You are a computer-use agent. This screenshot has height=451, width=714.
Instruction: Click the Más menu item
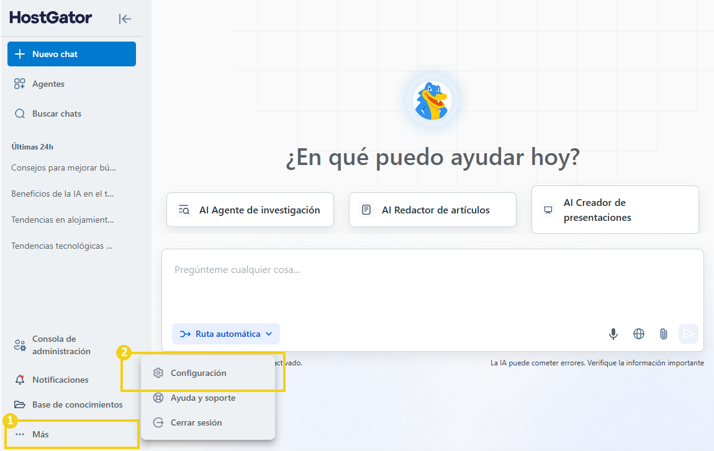pos(71,434)
